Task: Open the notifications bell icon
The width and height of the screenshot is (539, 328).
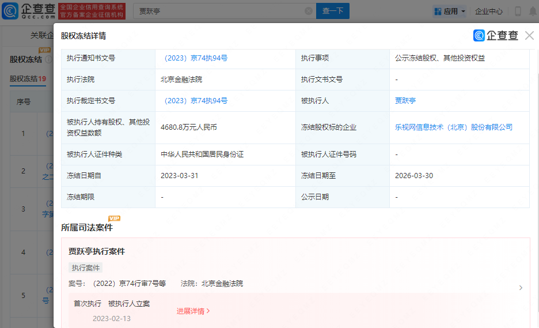Action: click(533, 12)
